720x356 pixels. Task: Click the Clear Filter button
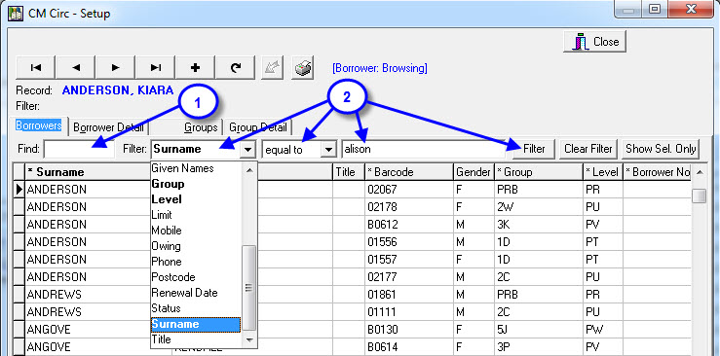tap(588, 149)
